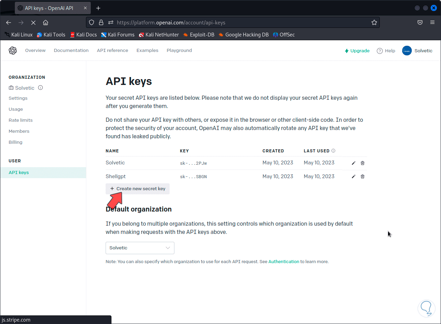Open Members in the sidebar
Image resolution: width=441 pixels, height=324 pixels.
tap(19, 131)
